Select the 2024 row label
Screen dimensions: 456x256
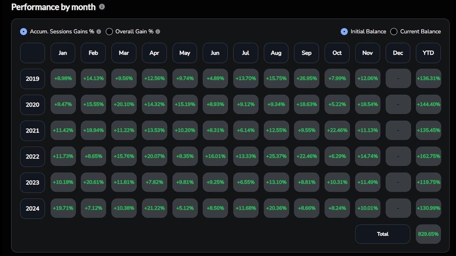point(32,209)
